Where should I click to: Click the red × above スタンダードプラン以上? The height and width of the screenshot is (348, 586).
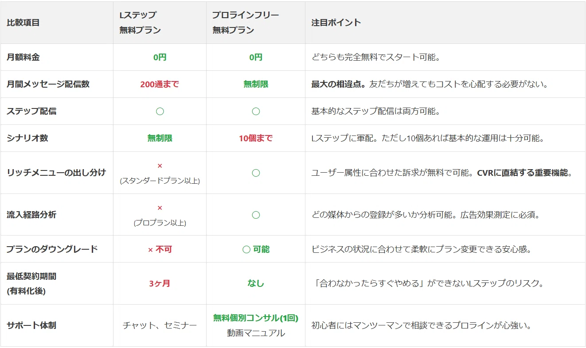[x=160, y=166]
